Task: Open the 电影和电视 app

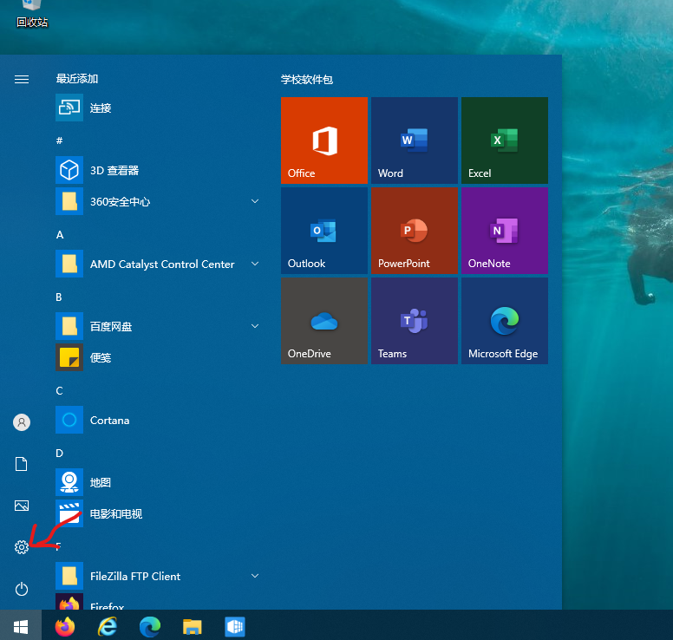Action: [159, 513]
